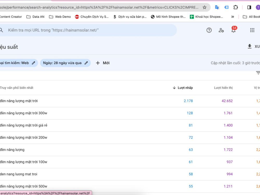Viewport: 260px width, 195px height.
Task: Click the 63 clicks value
Action: tap(191, 150)
